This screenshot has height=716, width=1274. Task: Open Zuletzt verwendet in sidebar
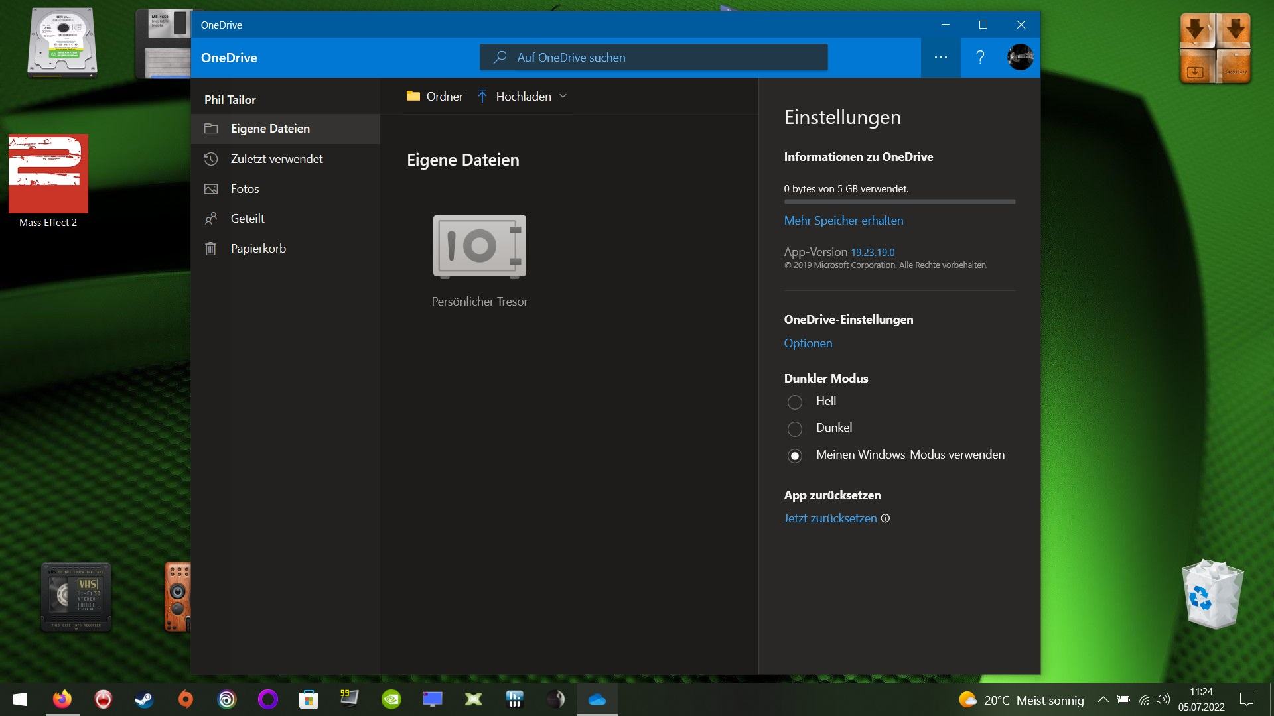pos(285,159)
